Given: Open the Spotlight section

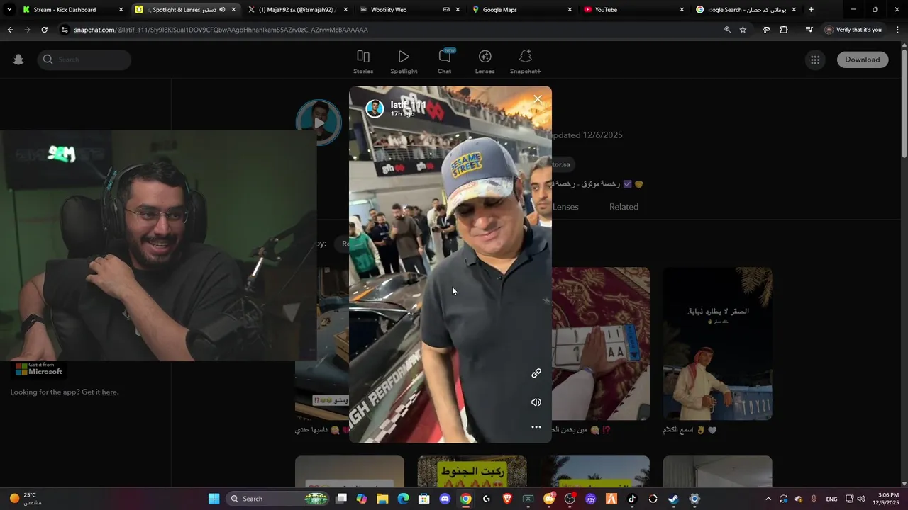Looking at the screenshot, I should (x=404, y=62).
